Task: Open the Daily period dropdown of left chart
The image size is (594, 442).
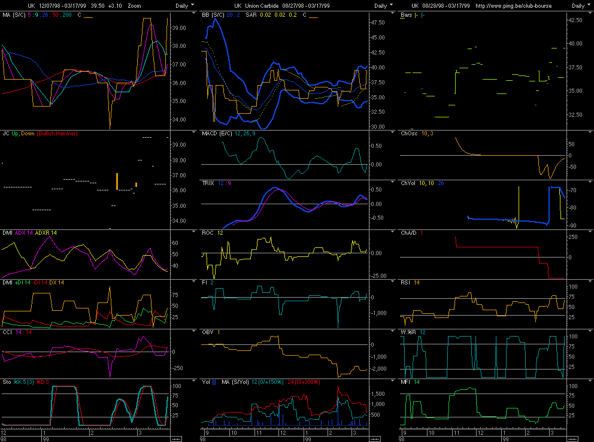Action: coord(185,5)
